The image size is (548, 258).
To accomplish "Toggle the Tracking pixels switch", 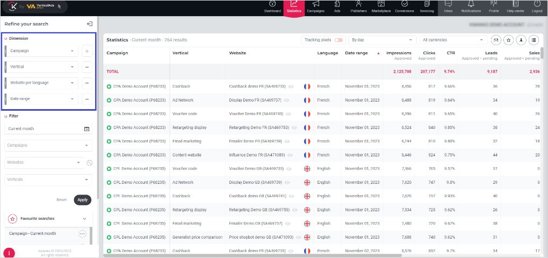I will (x=338, y=40).
